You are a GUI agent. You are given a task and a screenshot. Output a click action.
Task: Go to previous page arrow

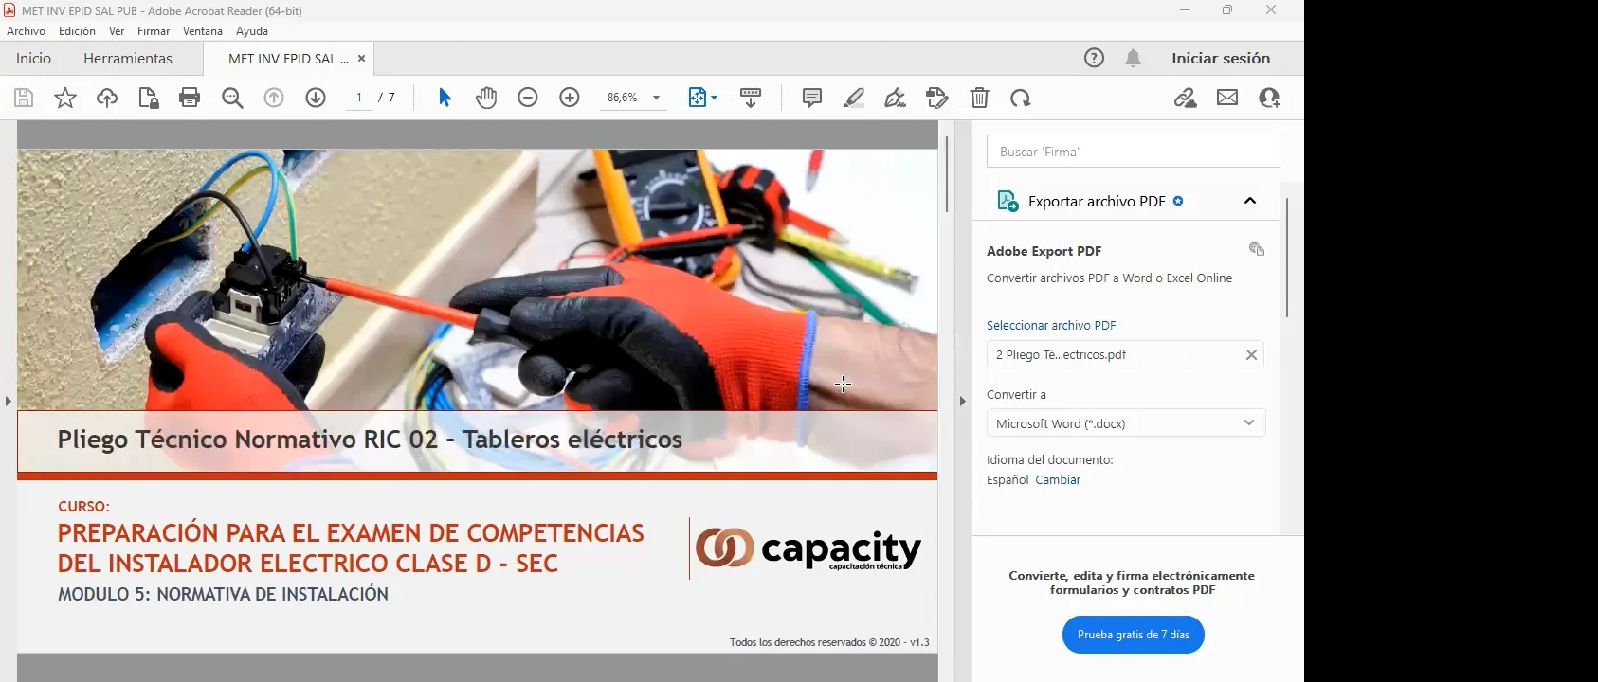coord(274,98)
